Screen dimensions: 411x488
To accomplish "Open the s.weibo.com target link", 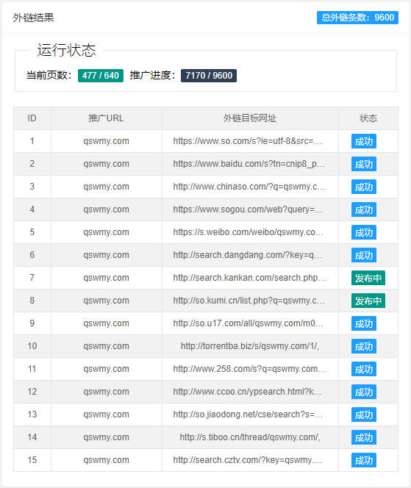I will pos(249,232).
